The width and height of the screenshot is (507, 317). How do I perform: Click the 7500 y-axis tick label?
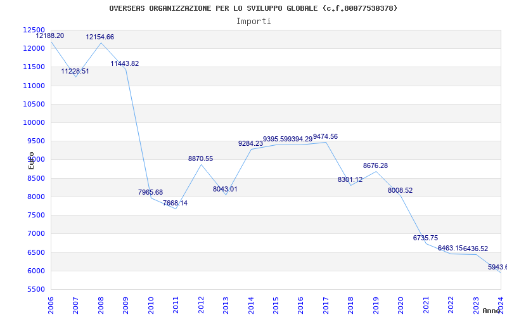[x=35, y=215]
